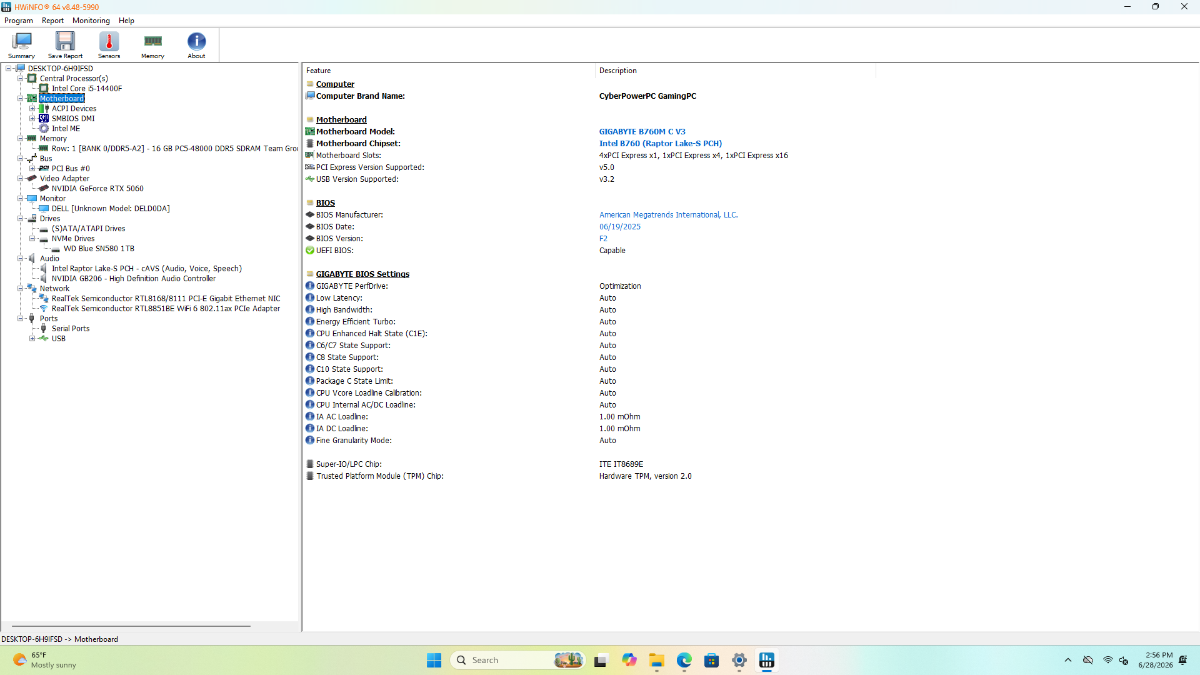
Task: Click the NVIDIA GeForce RTX 5060 card icon
Action: (44, 189)
